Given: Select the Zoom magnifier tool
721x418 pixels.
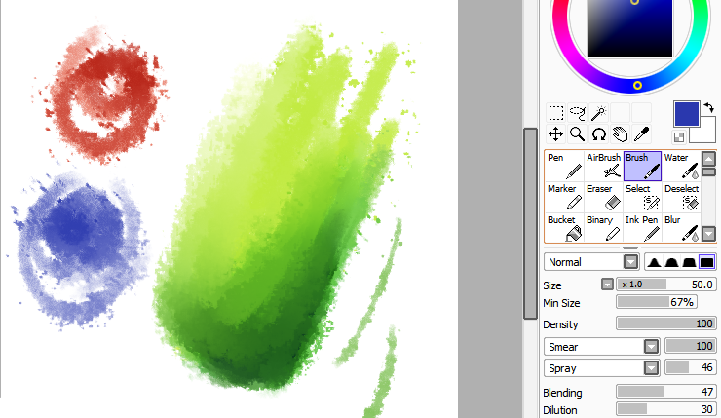Looking at the screenshot, I should 577,134.
